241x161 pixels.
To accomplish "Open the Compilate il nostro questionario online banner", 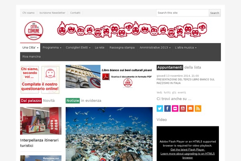I will [40, 80].
